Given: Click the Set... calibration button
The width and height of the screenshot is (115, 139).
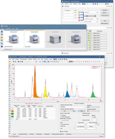Looking at the screenshot, I should (65, 111).
